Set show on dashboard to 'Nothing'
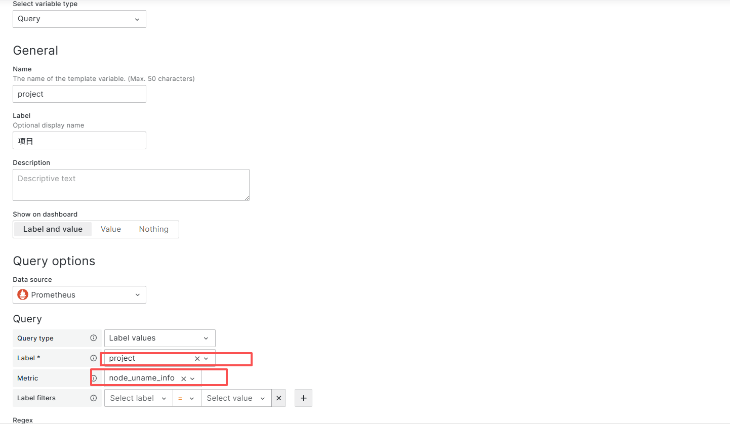Image resolution: width=730 pixels, height=424 pixels. tap(153, 229)
